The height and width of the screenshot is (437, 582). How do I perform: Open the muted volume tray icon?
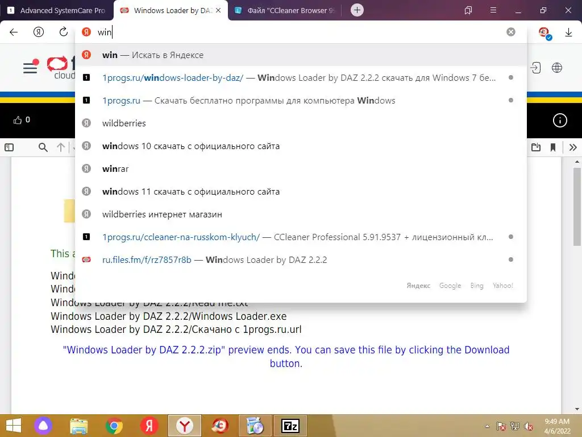529,426
